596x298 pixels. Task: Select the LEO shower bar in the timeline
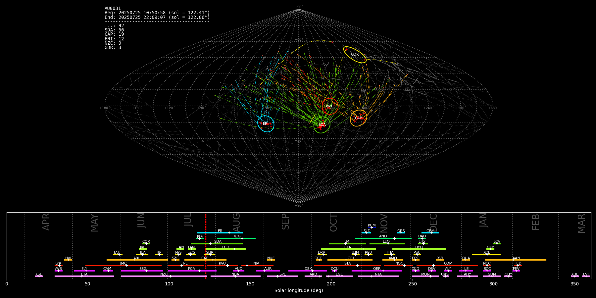tap(387, 244)
